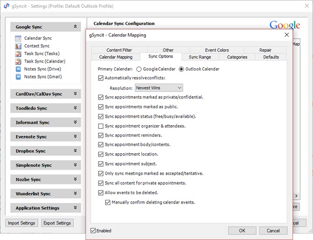Screen dimensions: 313x240
Task: Switch to the Repair tab
Action: point(265,50)
